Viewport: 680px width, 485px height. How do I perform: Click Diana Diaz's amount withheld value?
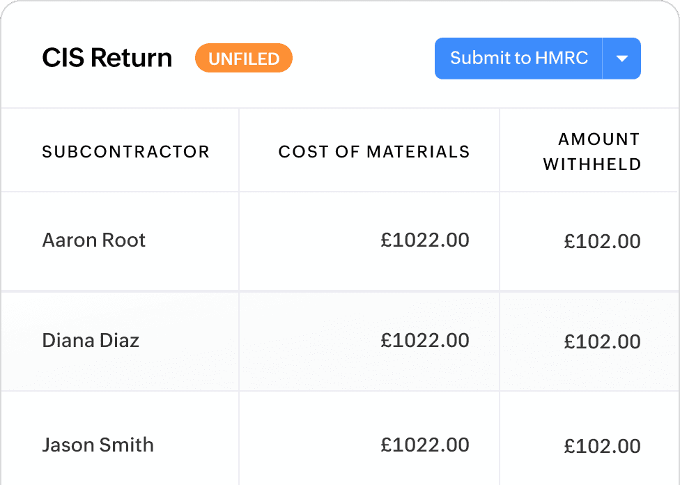[x=602, y=342]
